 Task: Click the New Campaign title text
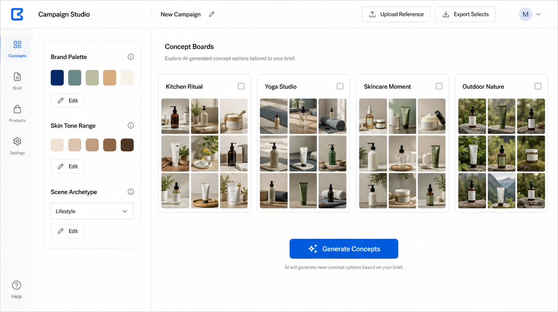(x=181, y=14)
